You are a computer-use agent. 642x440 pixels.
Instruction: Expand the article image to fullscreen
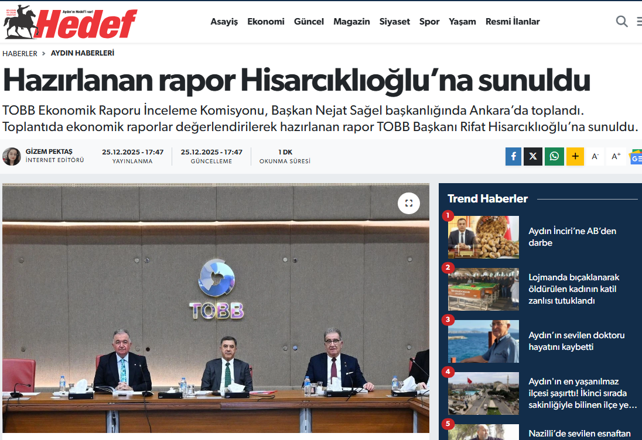pos(409,203)
